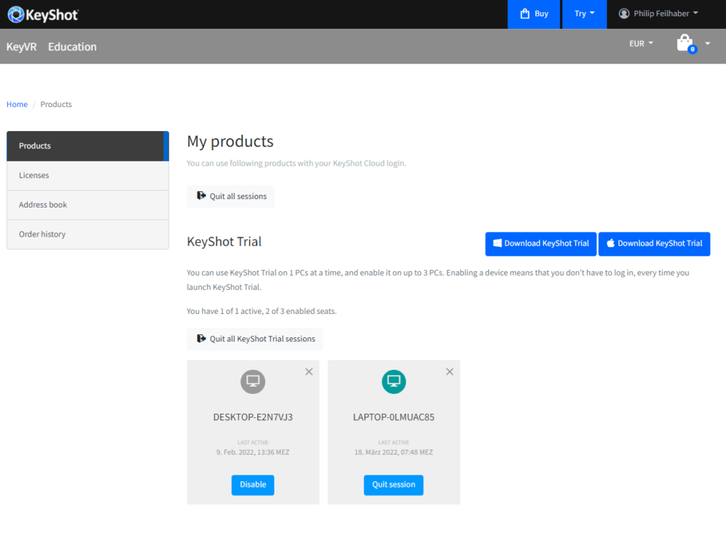Open the shopping cart icon
726x537 pixels.
[x=686, y=43]
